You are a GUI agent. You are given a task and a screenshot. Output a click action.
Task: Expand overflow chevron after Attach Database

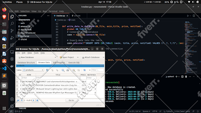pyautogui.click(x=103, y=57)
